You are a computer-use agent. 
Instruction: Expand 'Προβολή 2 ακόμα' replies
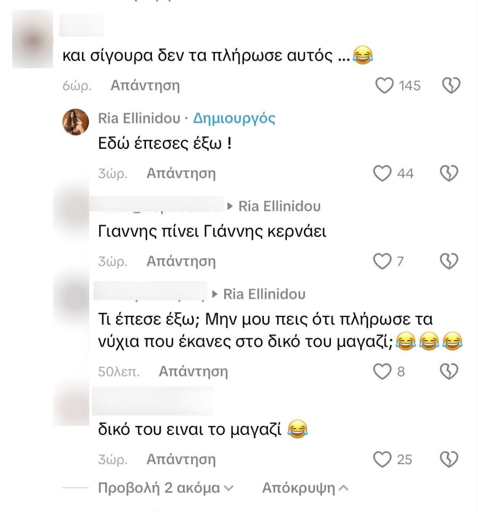166,488
